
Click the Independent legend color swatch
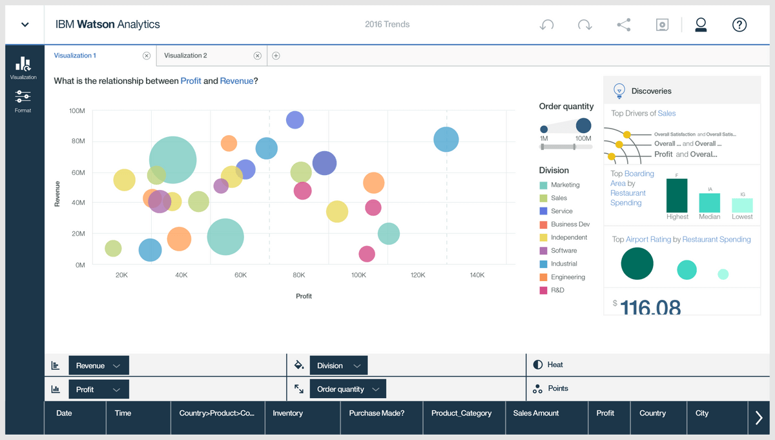[544, 238]
